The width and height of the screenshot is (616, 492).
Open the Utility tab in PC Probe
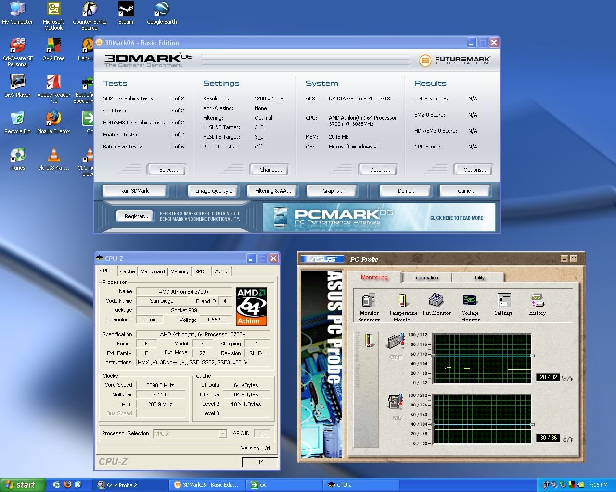[478, 278]
